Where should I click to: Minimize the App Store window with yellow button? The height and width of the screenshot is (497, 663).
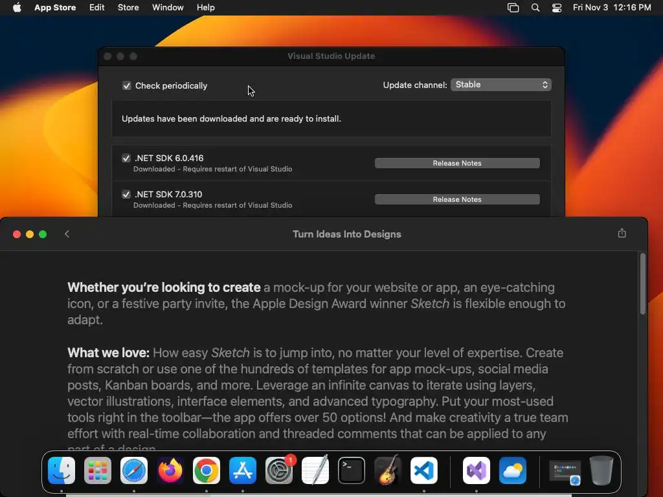pos(30,234)
